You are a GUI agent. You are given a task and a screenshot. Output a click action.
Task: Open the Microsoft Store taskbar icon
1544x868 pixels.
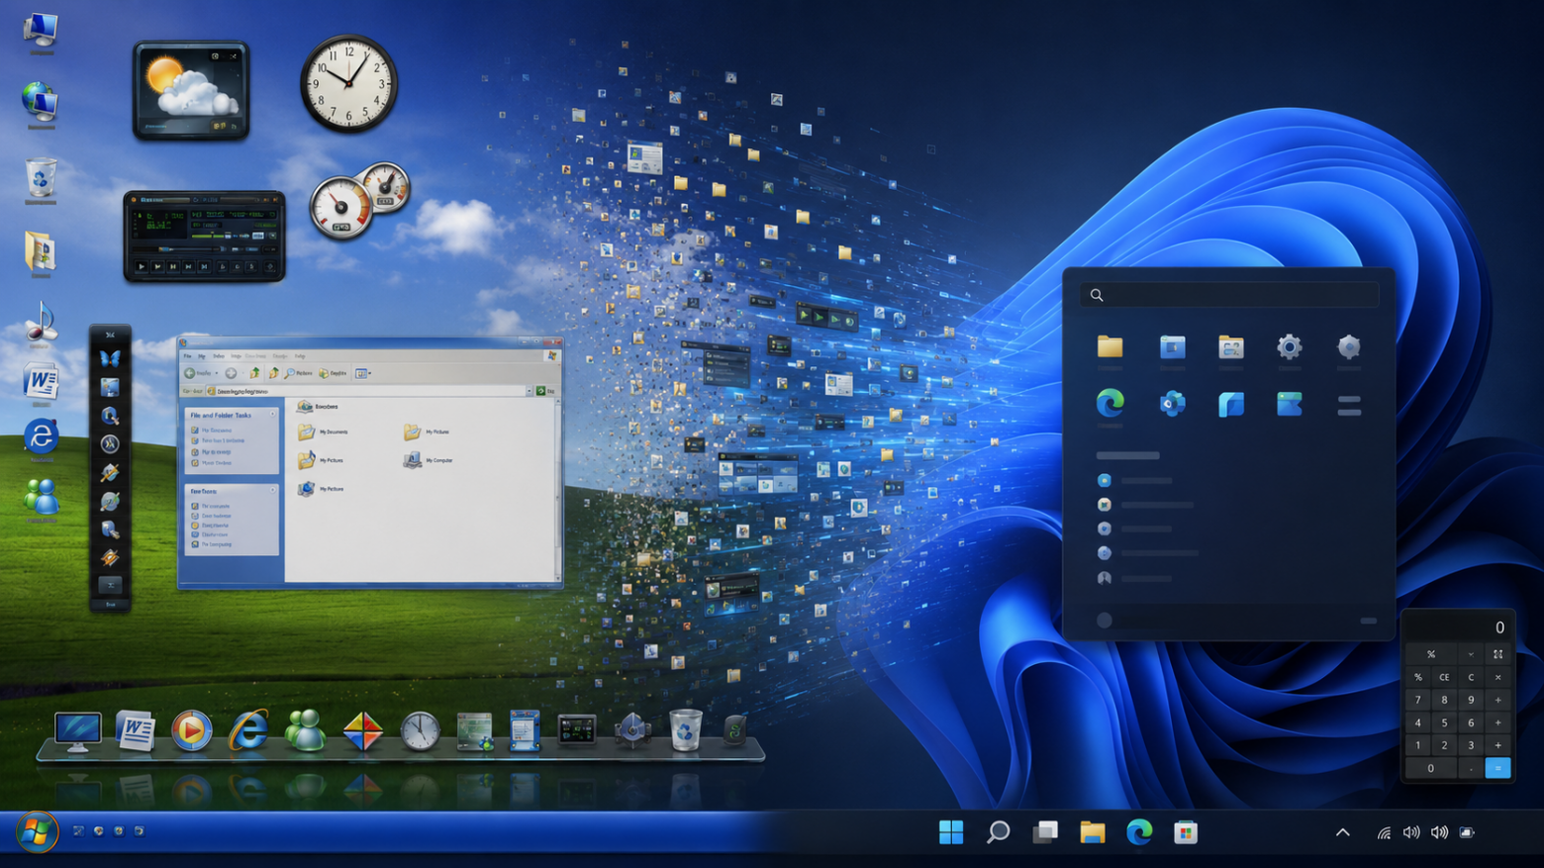pos(1186,832)
